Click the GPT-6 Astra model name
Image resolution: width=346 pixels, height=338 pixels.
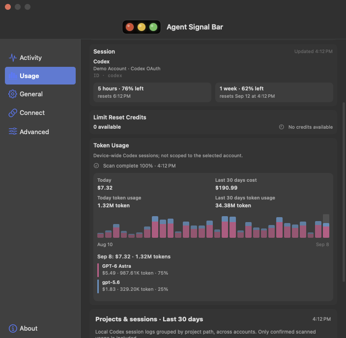click(x=116, y=266)
